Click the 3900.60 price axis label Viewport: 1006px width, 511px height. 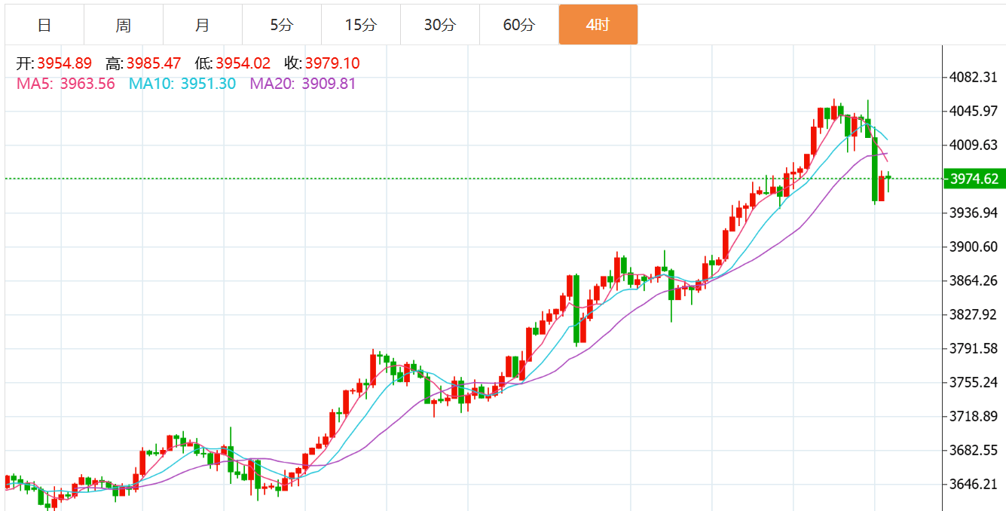pos(974,246)
